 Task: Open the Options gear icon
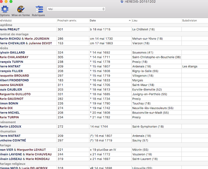click(5, 9)
